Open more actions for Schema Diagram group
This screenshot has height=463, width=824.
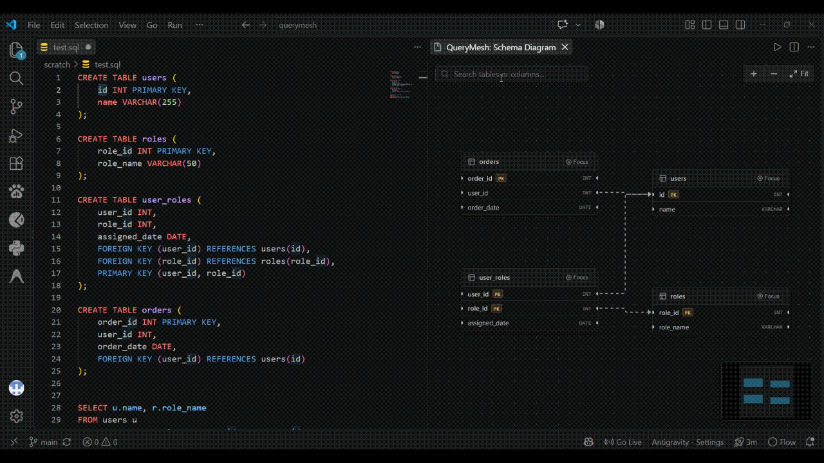(811, 47)
